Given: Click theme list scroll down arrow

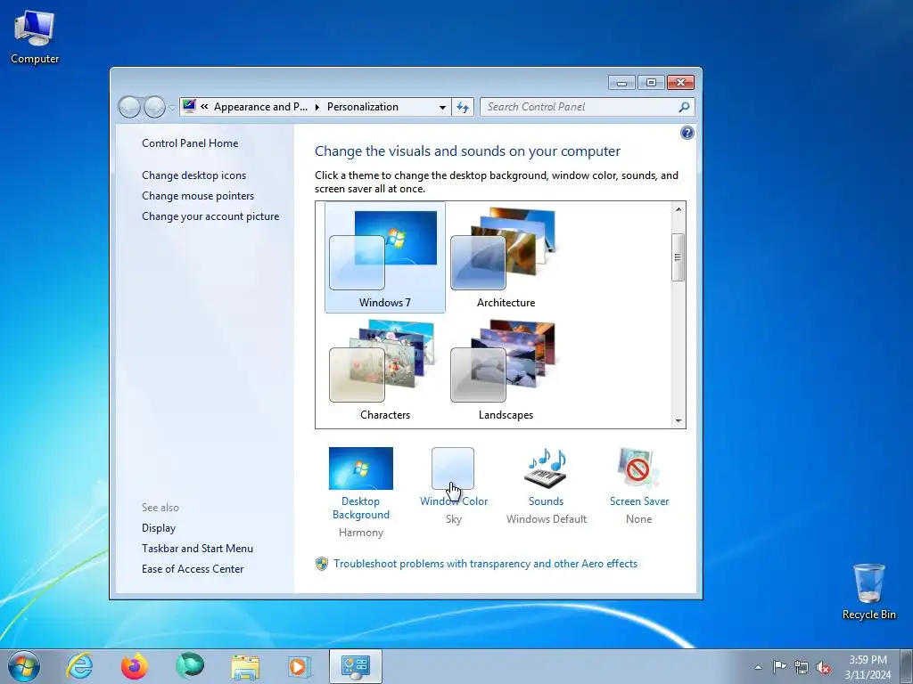Looking at the screenshot, I should point(679,420).
